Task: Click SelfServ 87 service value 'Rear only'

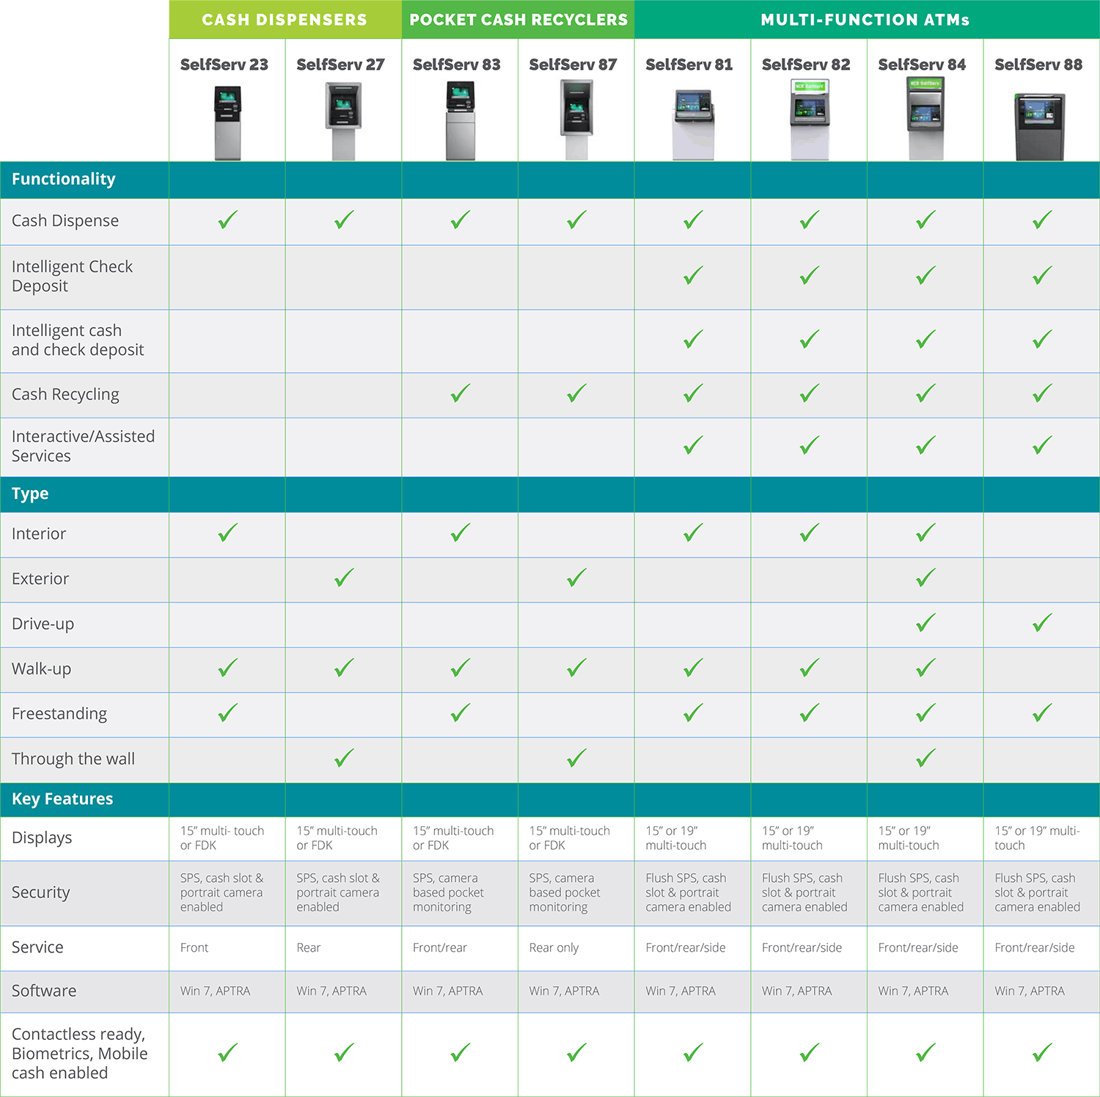Action: [554, 948]
